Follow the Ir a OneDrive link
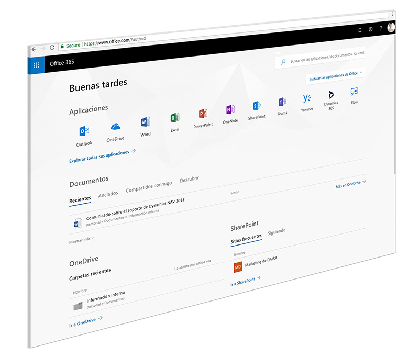 (x=86, y=321)
